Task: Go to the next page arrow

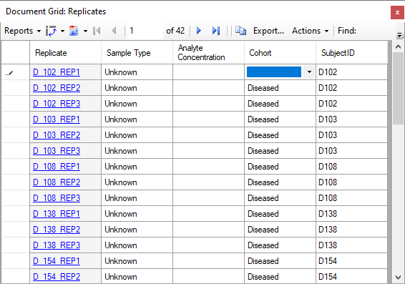Action: click(x=199, y=31)
